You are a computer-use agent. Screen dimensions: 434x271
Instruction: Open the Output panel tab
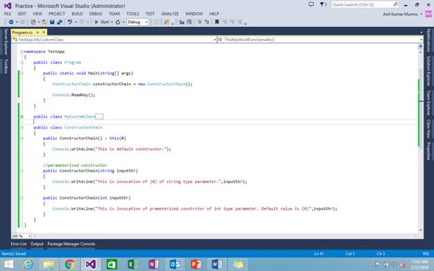click(37, 244)
